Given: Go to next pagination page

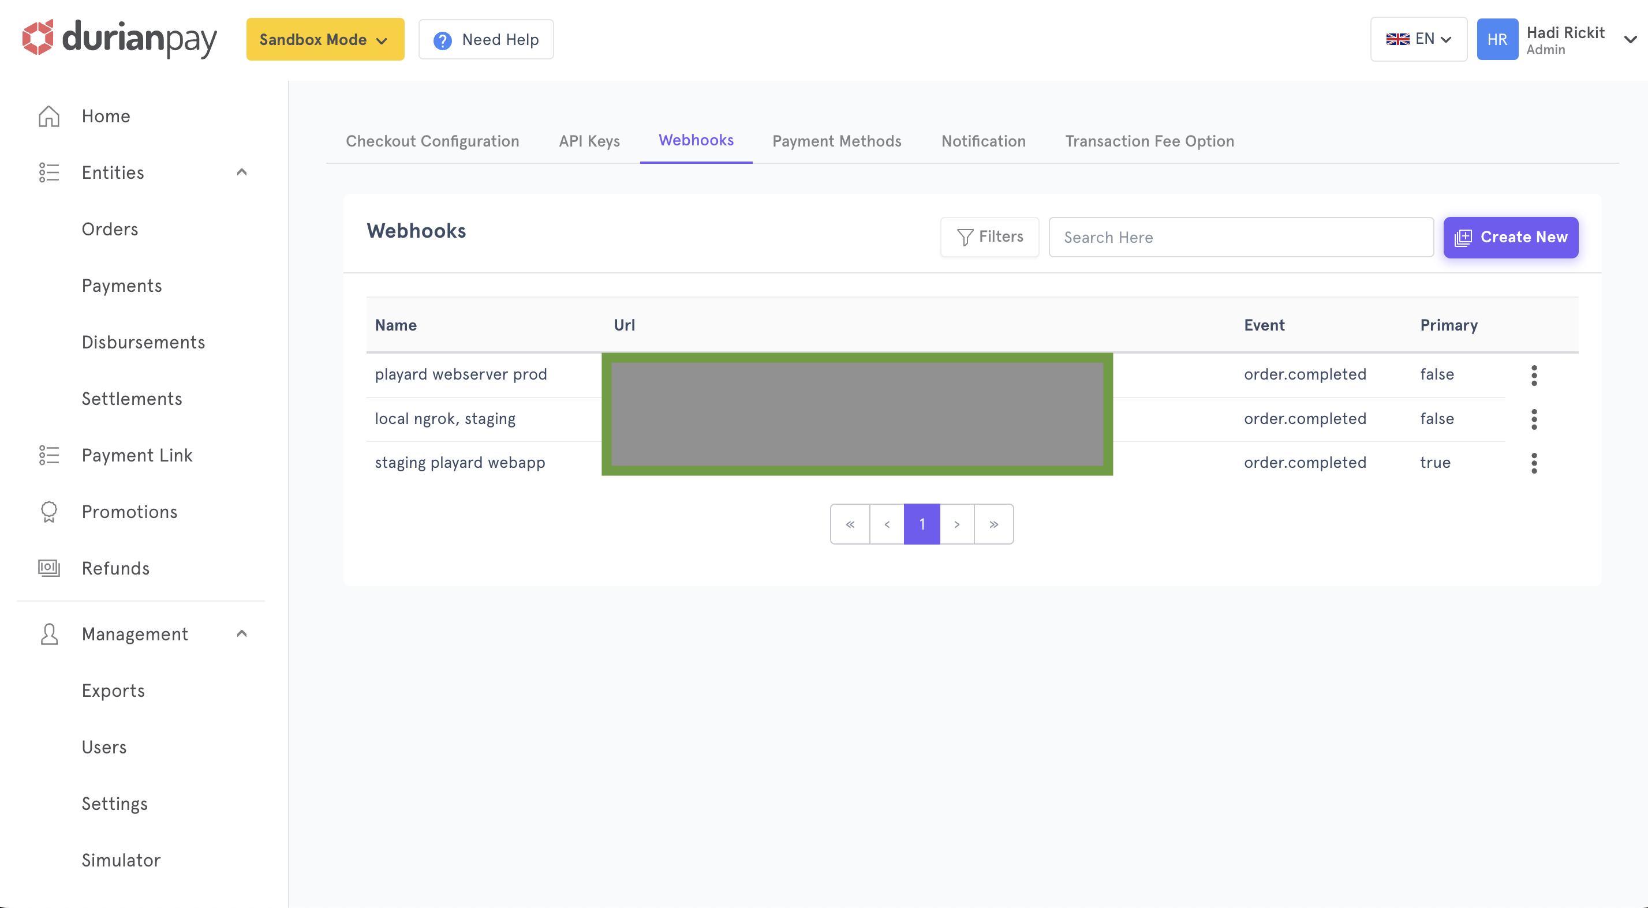Looking at the screenshot, I should pos(958,523).
